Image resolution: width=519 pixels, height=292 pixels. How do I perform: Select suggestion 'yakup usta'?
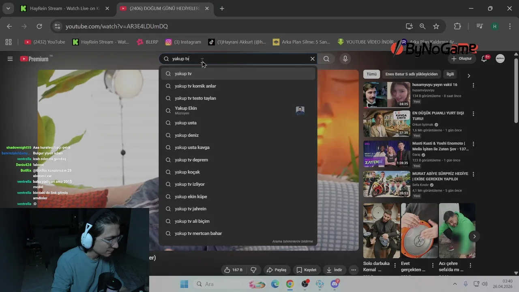[x=238, y=123]
